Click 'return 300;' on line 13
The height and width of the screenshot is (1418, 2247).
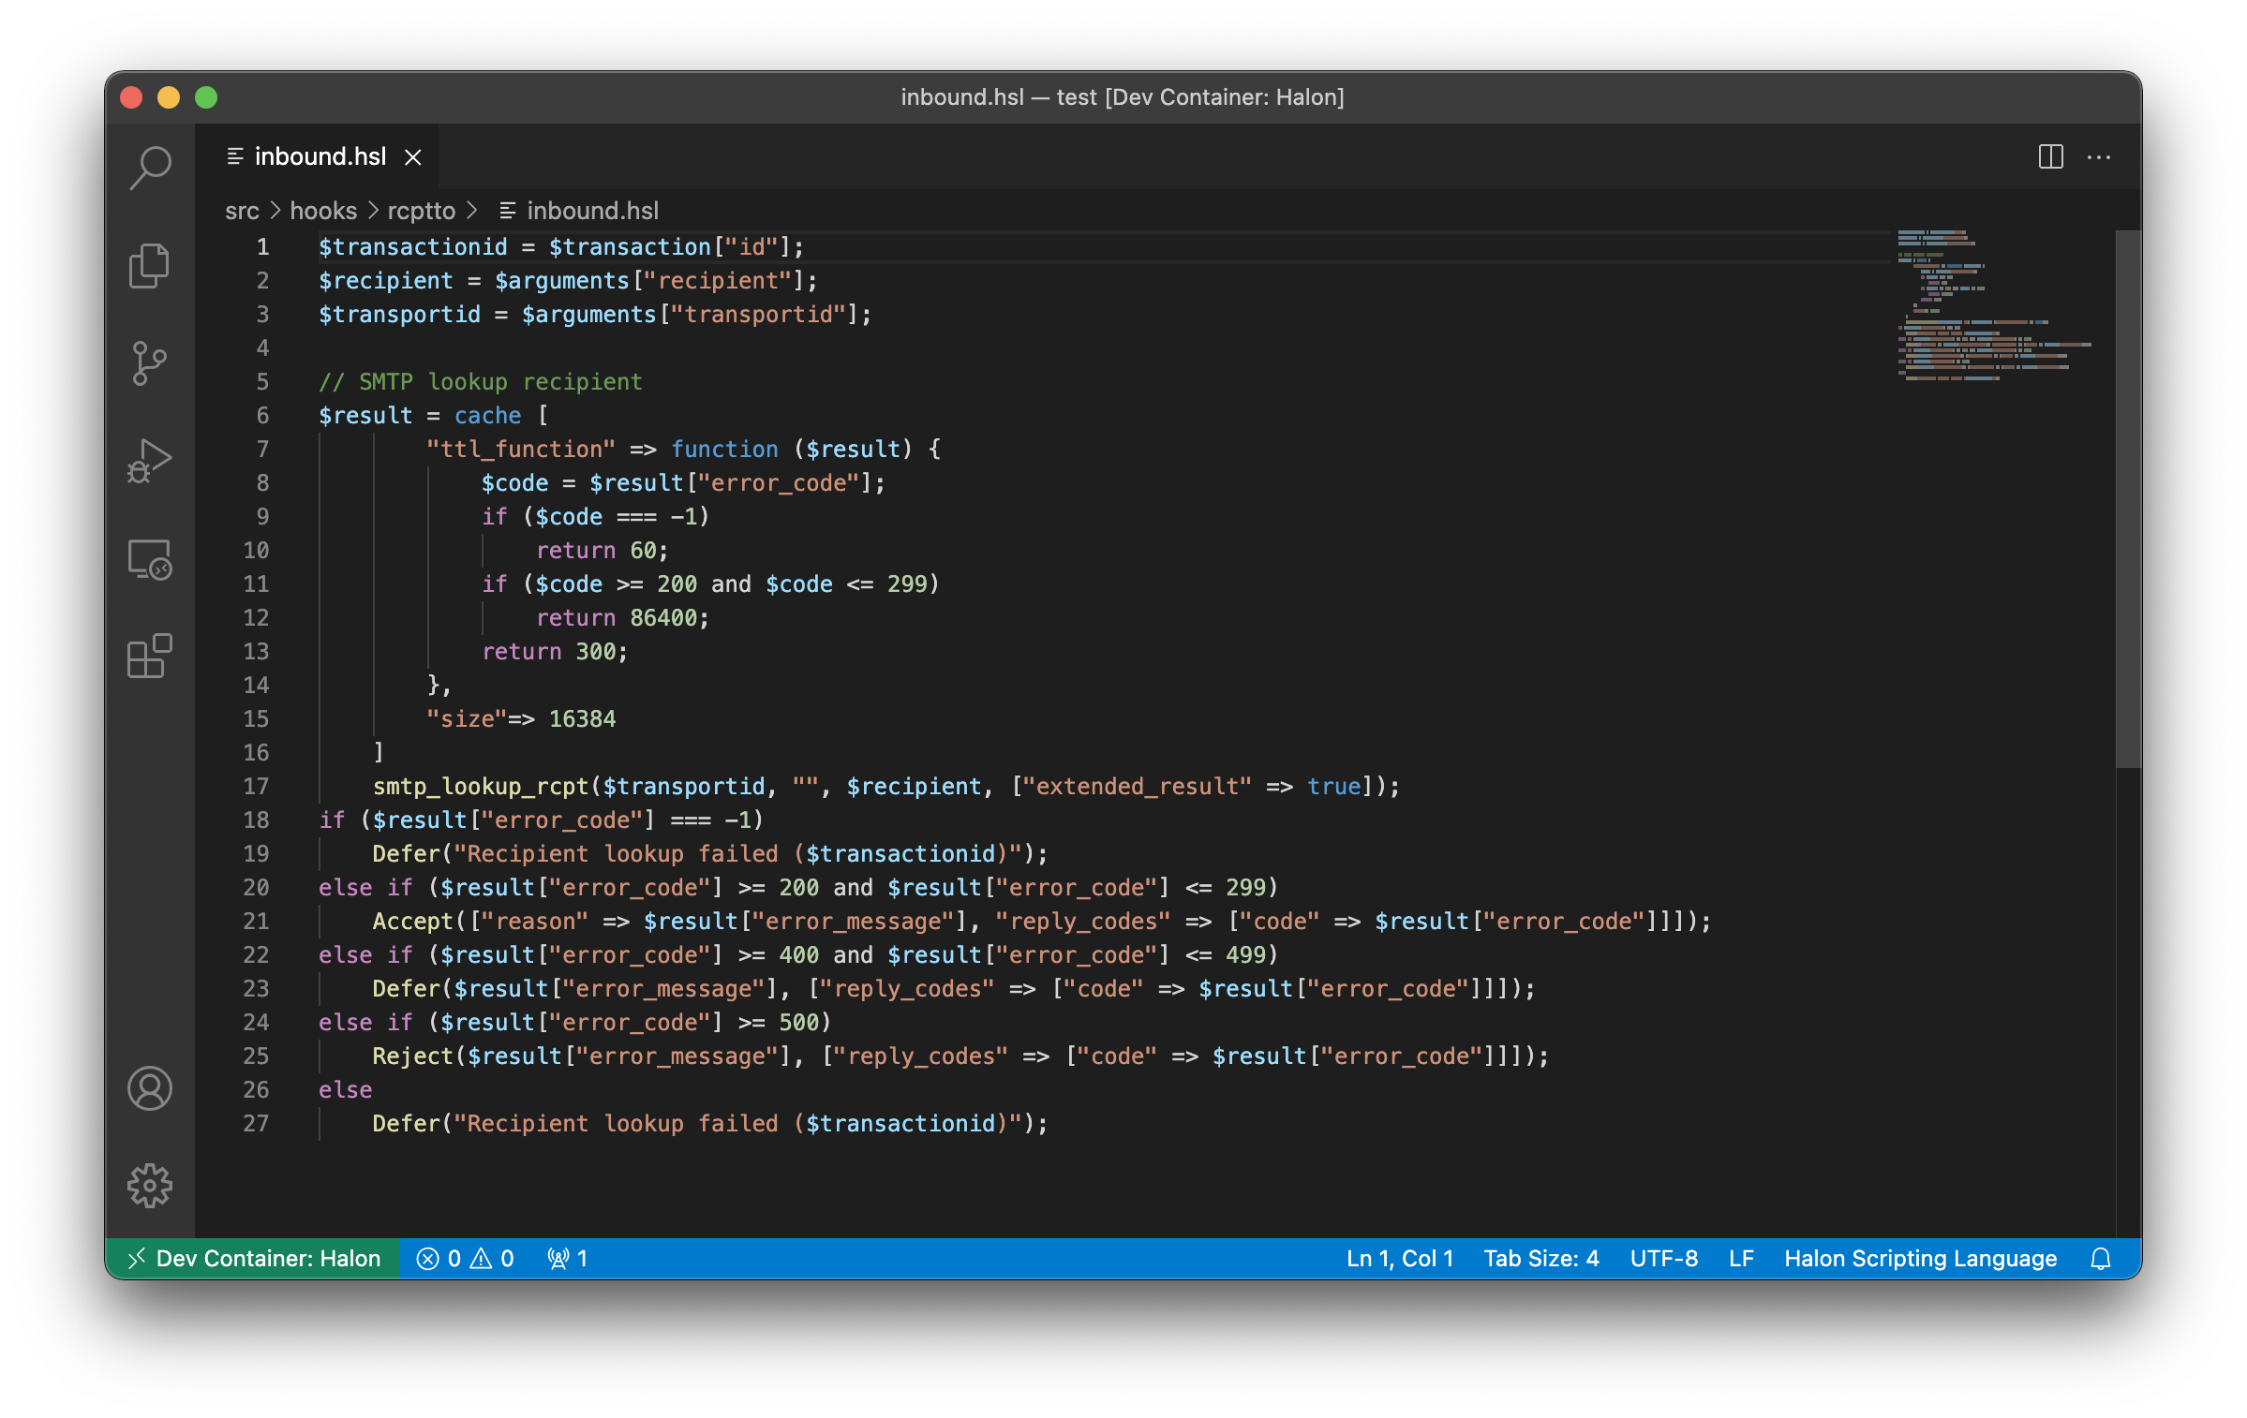555,652
